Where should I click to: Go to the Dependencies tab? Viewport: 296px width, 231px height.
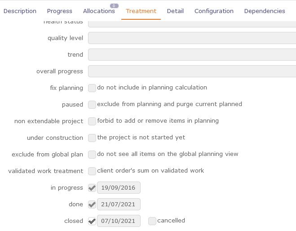[x=265, y=11]
